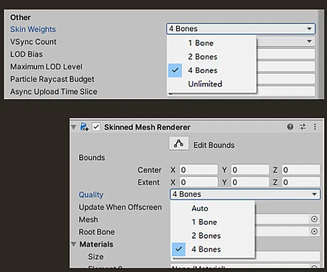Collapse the Skinned Mesh Renderer component
Screen dimensions: 327x272
(74, 127)
